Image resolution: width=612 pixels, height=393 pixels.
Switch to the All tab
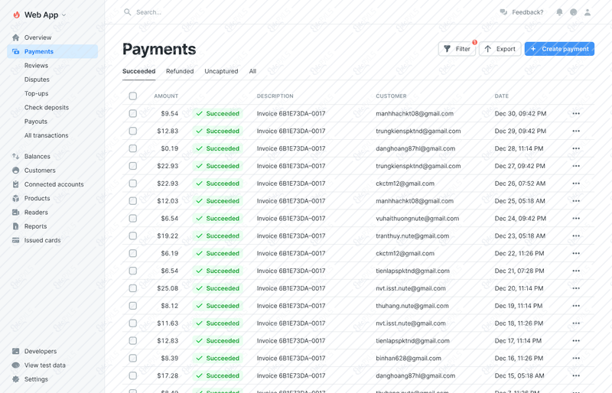pyautogui.click(x=252, y=71)
